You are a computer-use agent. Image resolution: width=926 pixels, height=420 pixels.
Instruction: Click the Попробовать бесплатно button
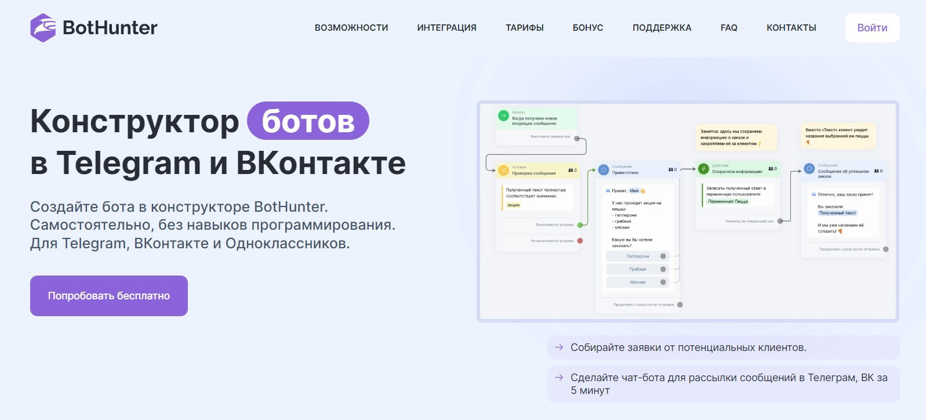point(109,296)
